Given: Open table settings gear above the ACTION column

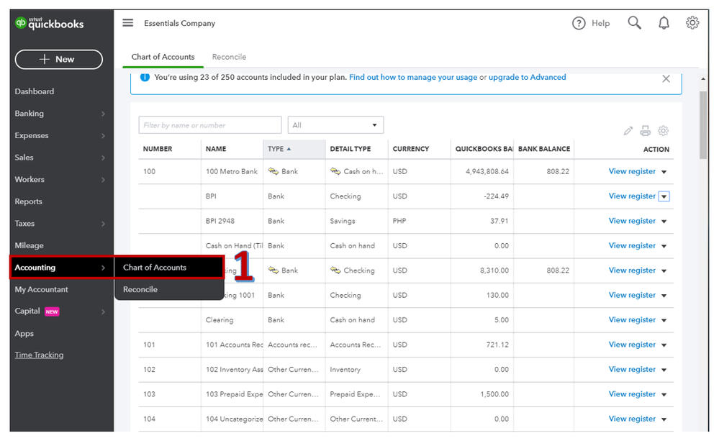Looking at the screenshot, I should (x=663, y=131).
